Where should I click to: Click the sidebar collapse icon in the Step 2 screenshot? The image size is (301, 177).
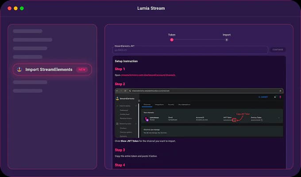tap(139, 101)
